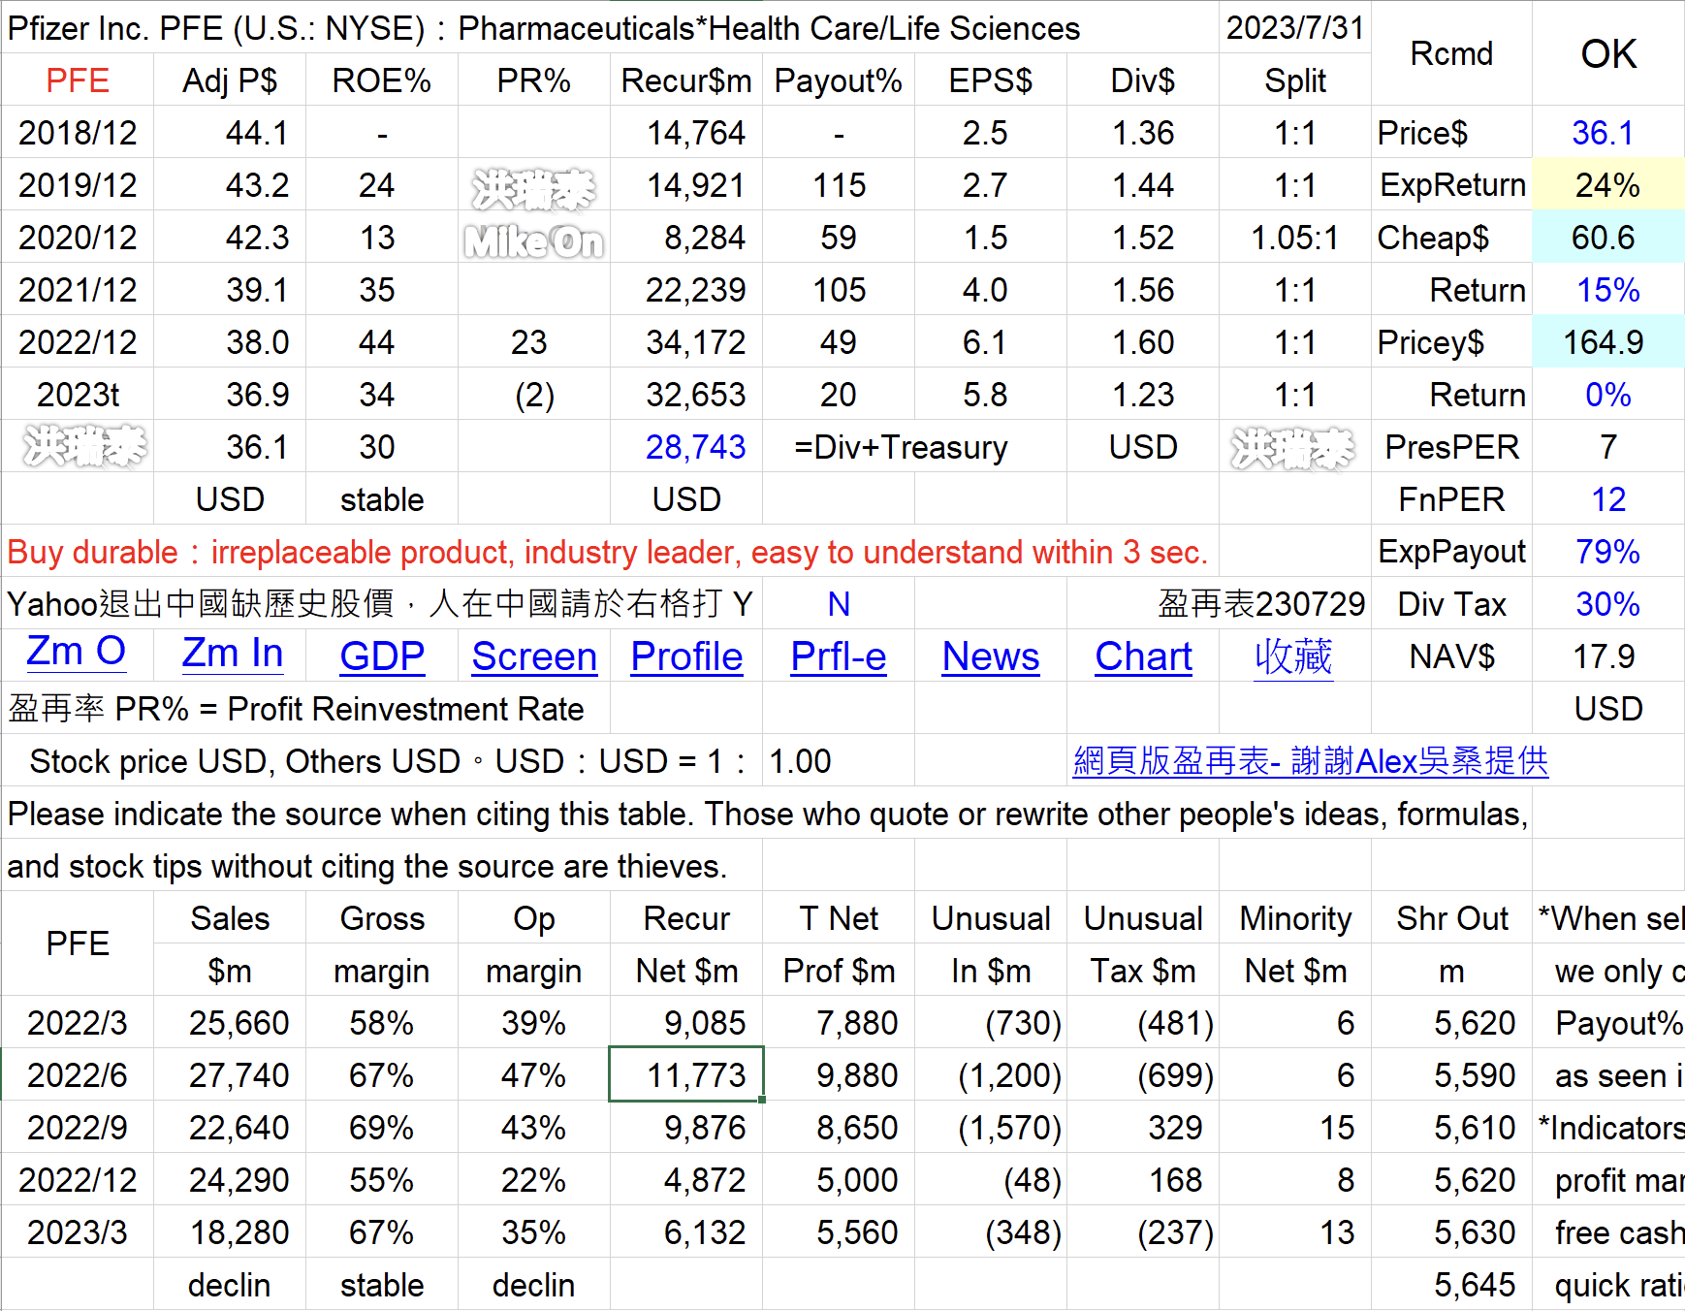Select the Split header cell
Viewport: 1685px width, 1311px height.
1295,80
